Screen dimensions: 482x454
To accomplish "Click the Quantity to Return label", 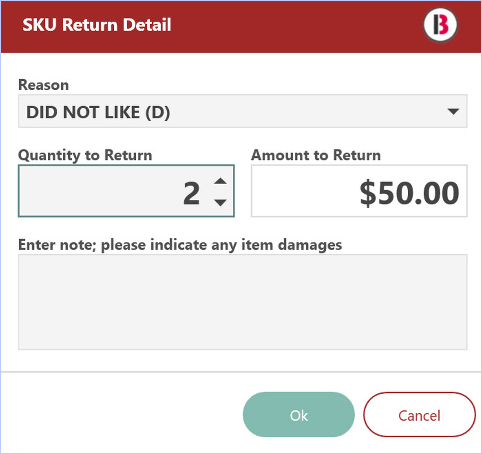I will point(85,156).
